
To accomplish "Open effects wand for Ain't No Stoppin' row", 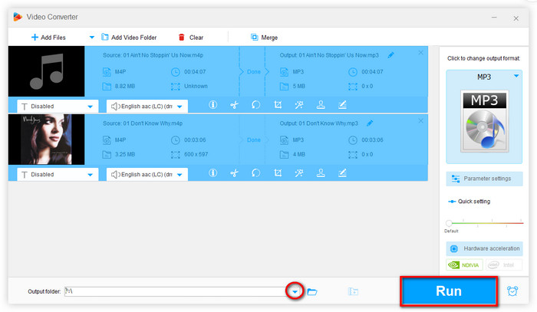I will [299, 105].
